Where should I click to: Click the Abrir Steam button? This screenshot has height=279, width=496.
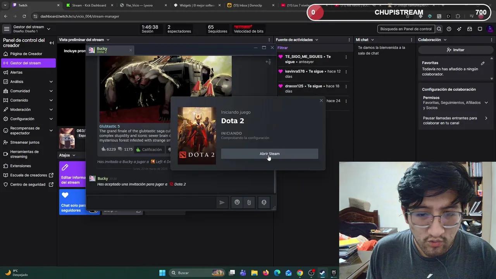(x=270, y=154)
